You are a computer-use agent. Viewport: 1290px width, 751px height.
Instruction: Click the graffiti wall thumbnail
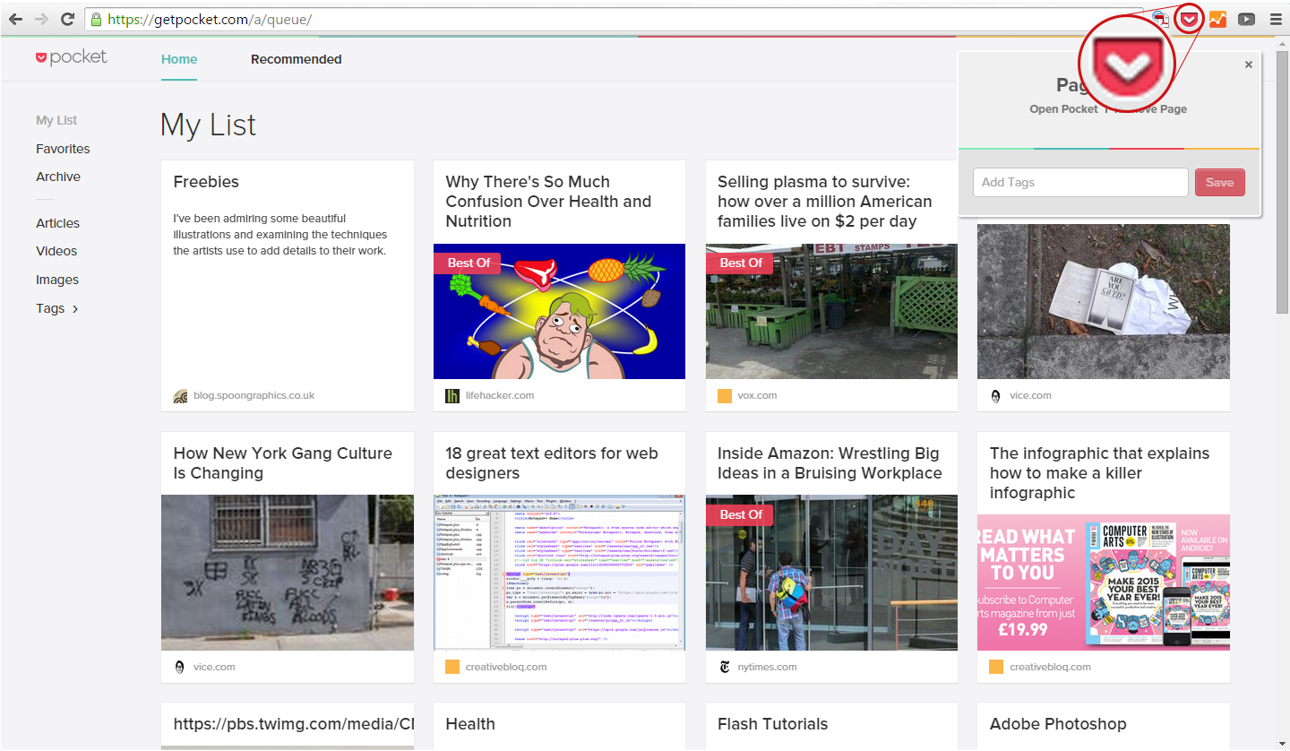click(x=288, y=573)
